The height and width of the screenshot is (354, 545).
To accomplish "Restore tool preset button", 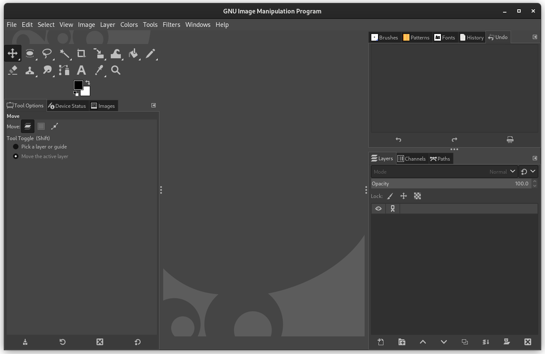I will click(63, 342).
